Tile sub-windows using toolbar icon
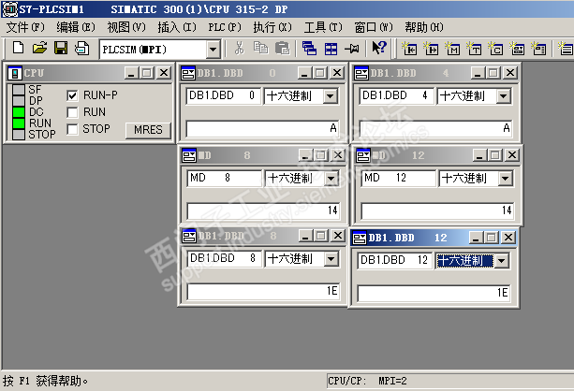The width and height of the screenshot is (574, 391). [x=331, y=48]
